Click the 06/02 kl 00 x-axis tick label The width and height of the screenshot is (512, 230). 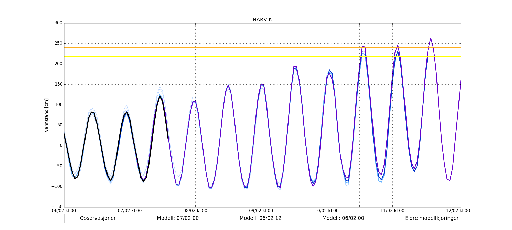tap(64, 211)
